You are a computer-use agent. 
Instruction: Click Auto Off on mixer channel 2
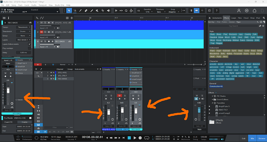point(122,126)
